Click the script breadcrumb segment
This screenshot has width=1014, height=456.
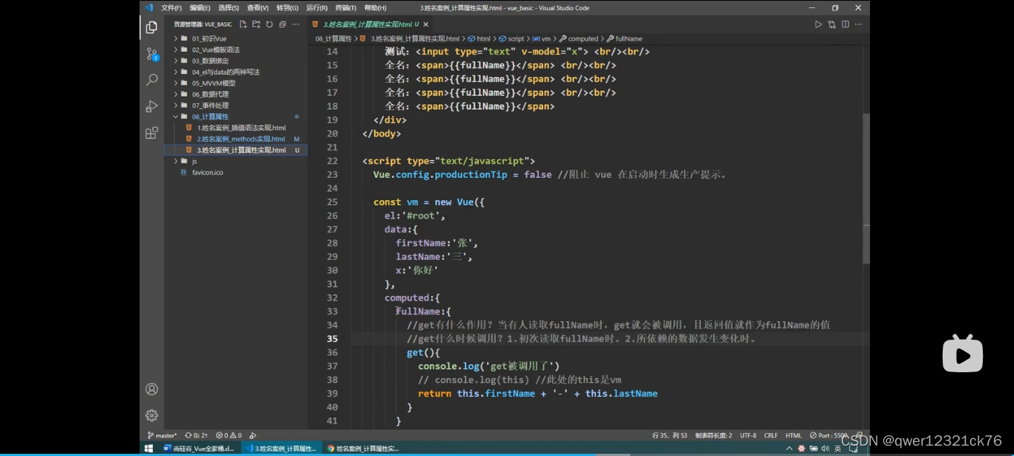(511, 39)
